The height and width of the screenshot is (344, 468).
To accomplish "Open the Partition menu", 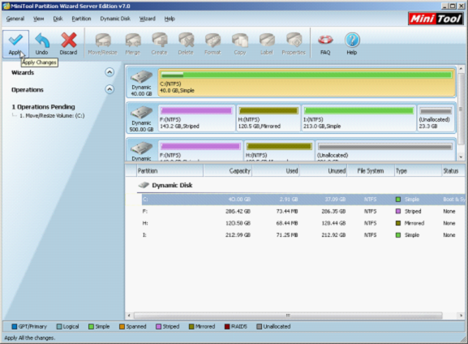I will click(81, 19).
